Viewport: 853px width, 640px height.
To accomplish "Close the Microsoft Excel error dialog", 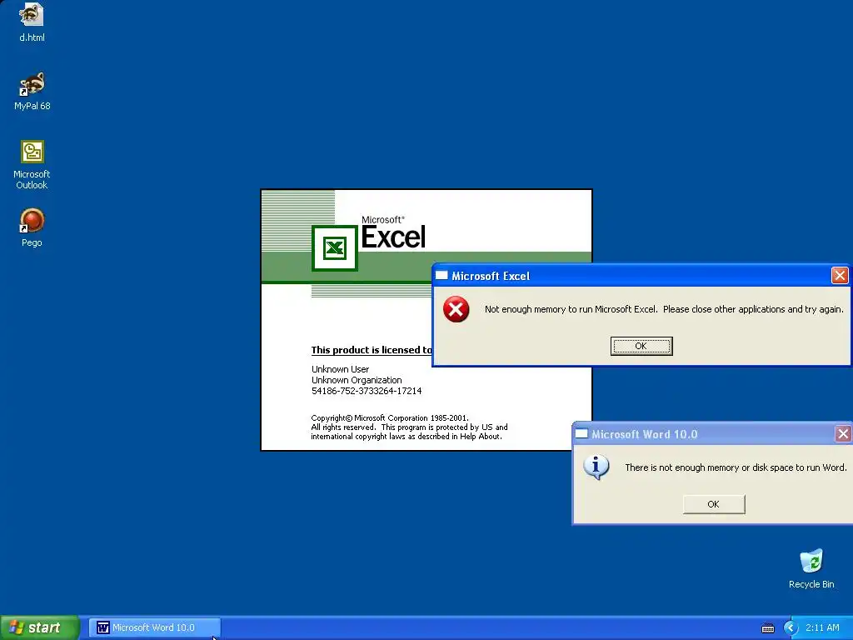I will pos(840,276).
